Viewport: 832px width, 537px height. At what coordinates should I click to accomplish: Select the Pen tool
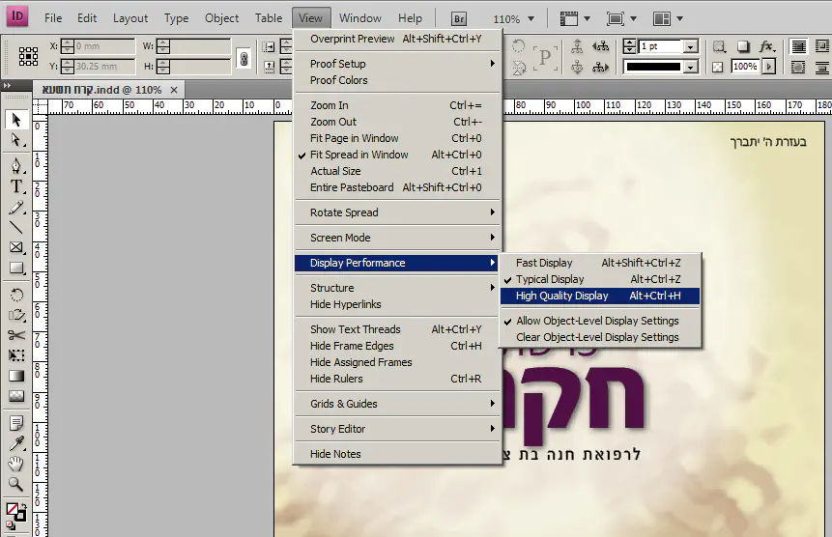pyautogui.click(x=16, y=165)
